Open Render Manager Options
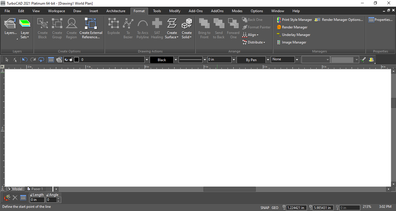 tap(339, 20)
